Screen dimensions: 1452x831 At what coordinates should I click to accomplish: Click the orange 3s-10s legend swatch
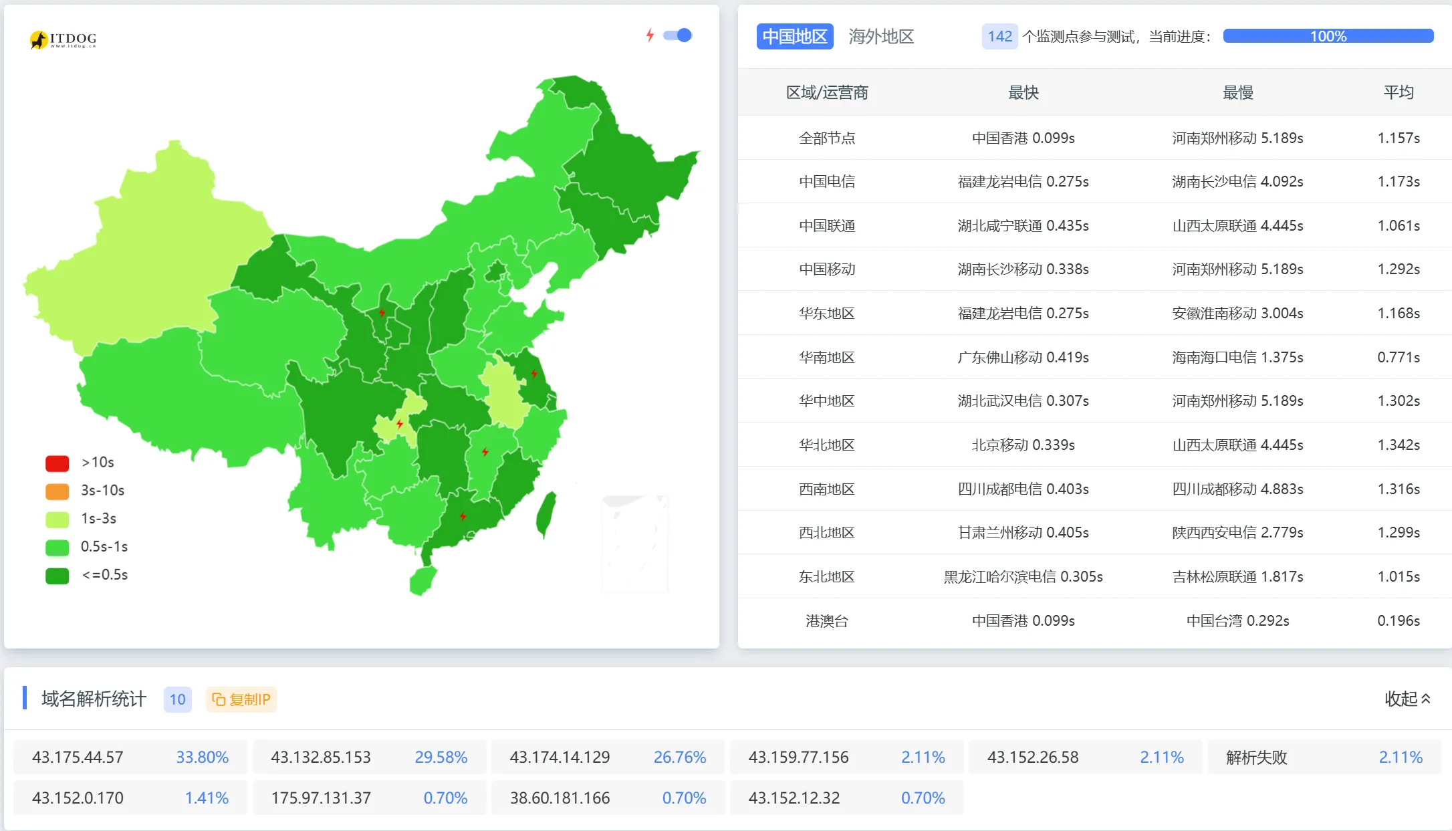tap(57, 491)
